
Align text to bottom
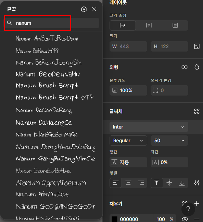(182, 183)
